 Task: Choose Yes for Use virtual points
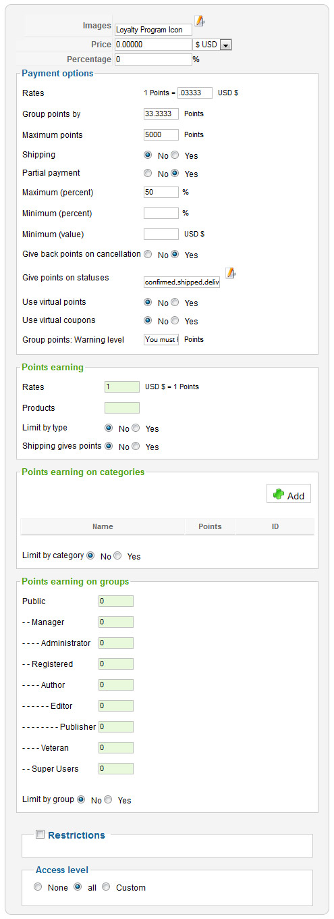tap(175, 303)
